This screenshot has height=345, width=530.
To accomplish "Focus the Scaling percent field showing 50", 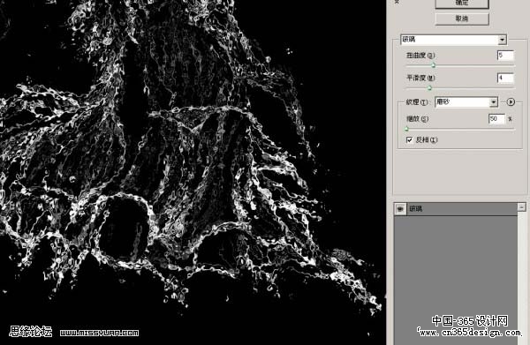I will click(x=496, y=119).
